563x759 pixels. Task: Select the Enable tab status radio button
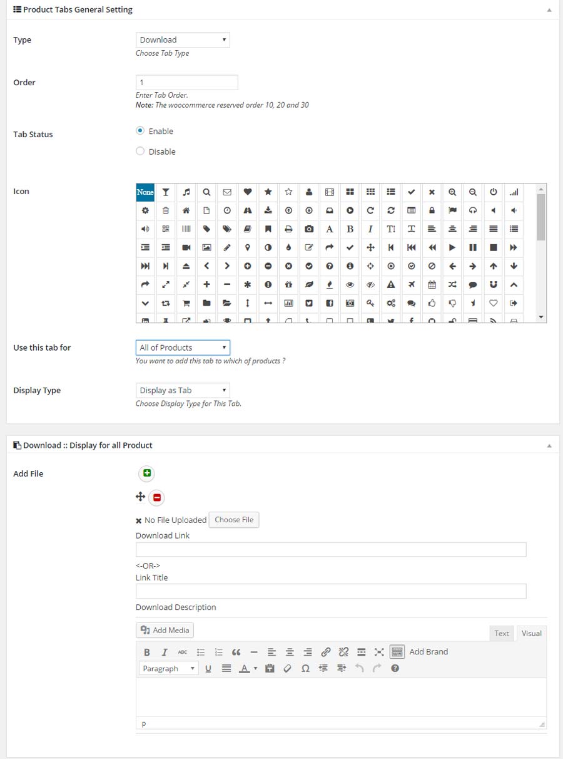(x=140, y=131)
